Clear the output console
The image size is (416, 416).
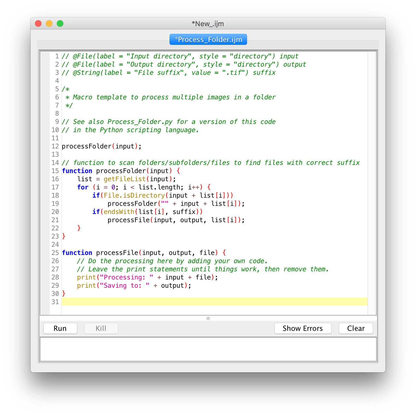pyautogui.click(x=356, y=328)
